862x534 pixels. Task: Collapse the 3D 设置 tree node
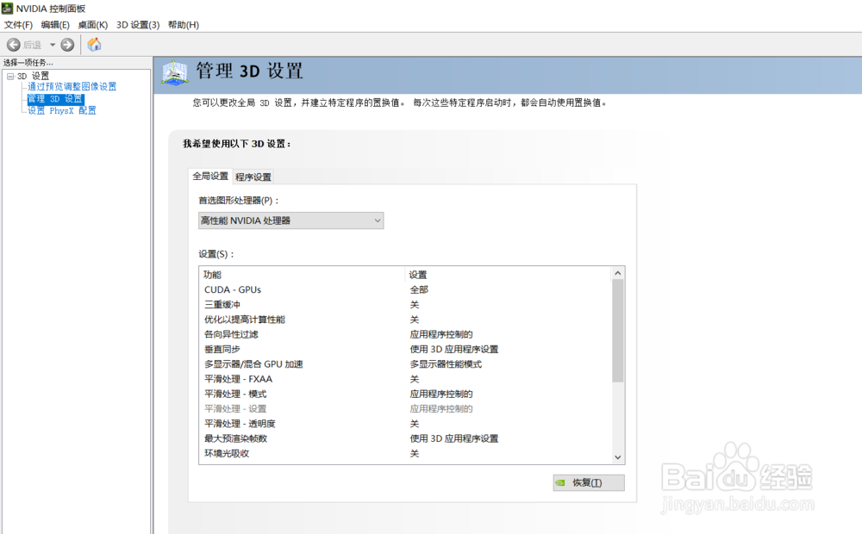(9, 75)
